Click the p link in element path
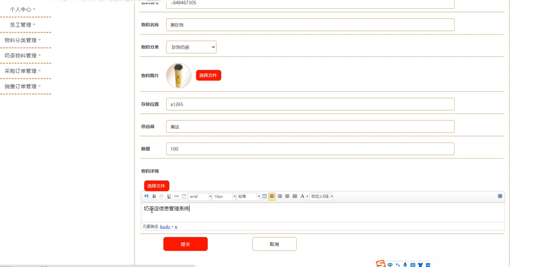 [x=176, y=227]
